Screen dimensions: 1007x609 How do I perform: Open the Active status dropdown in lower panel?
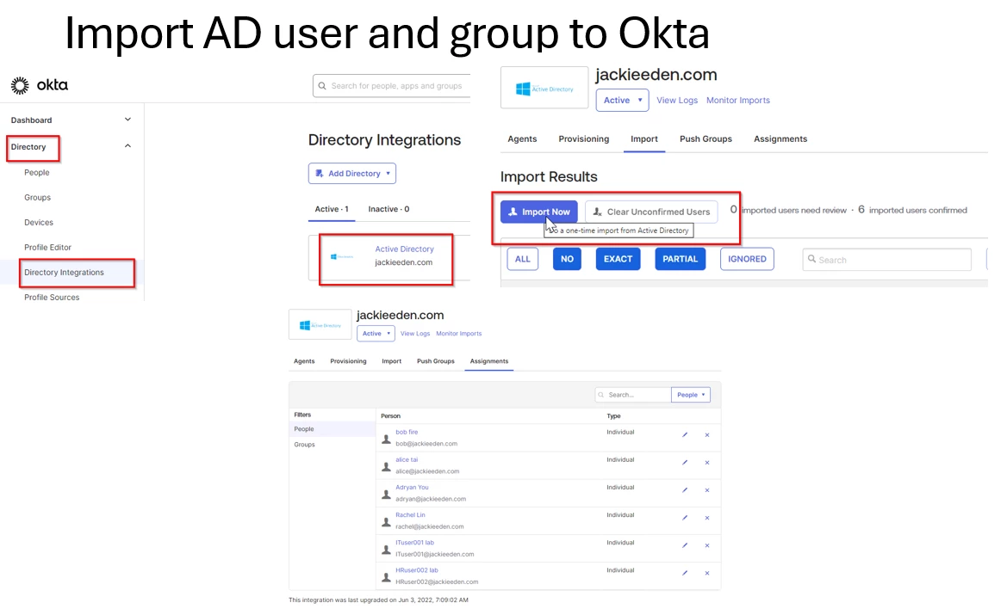point(376,334)
